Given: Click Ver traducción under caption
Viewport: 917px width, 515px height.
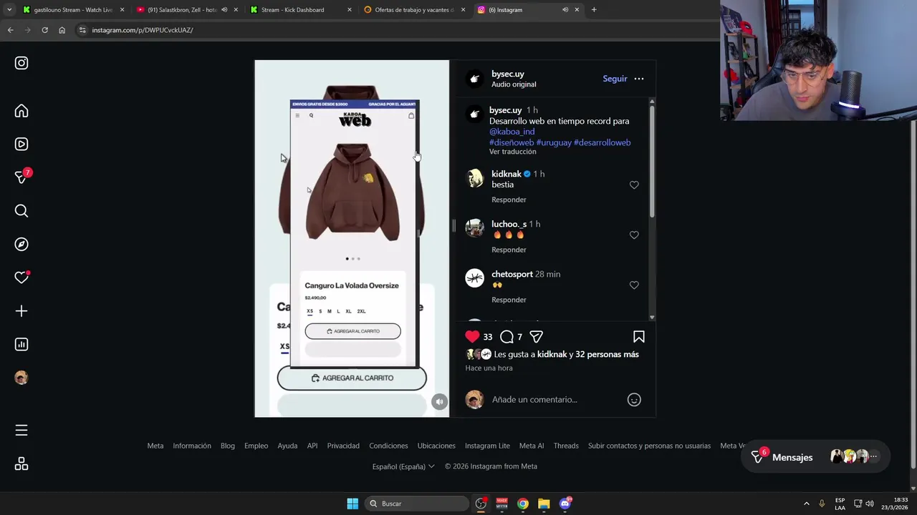Looking at the screenshot, I should (512, 152).
